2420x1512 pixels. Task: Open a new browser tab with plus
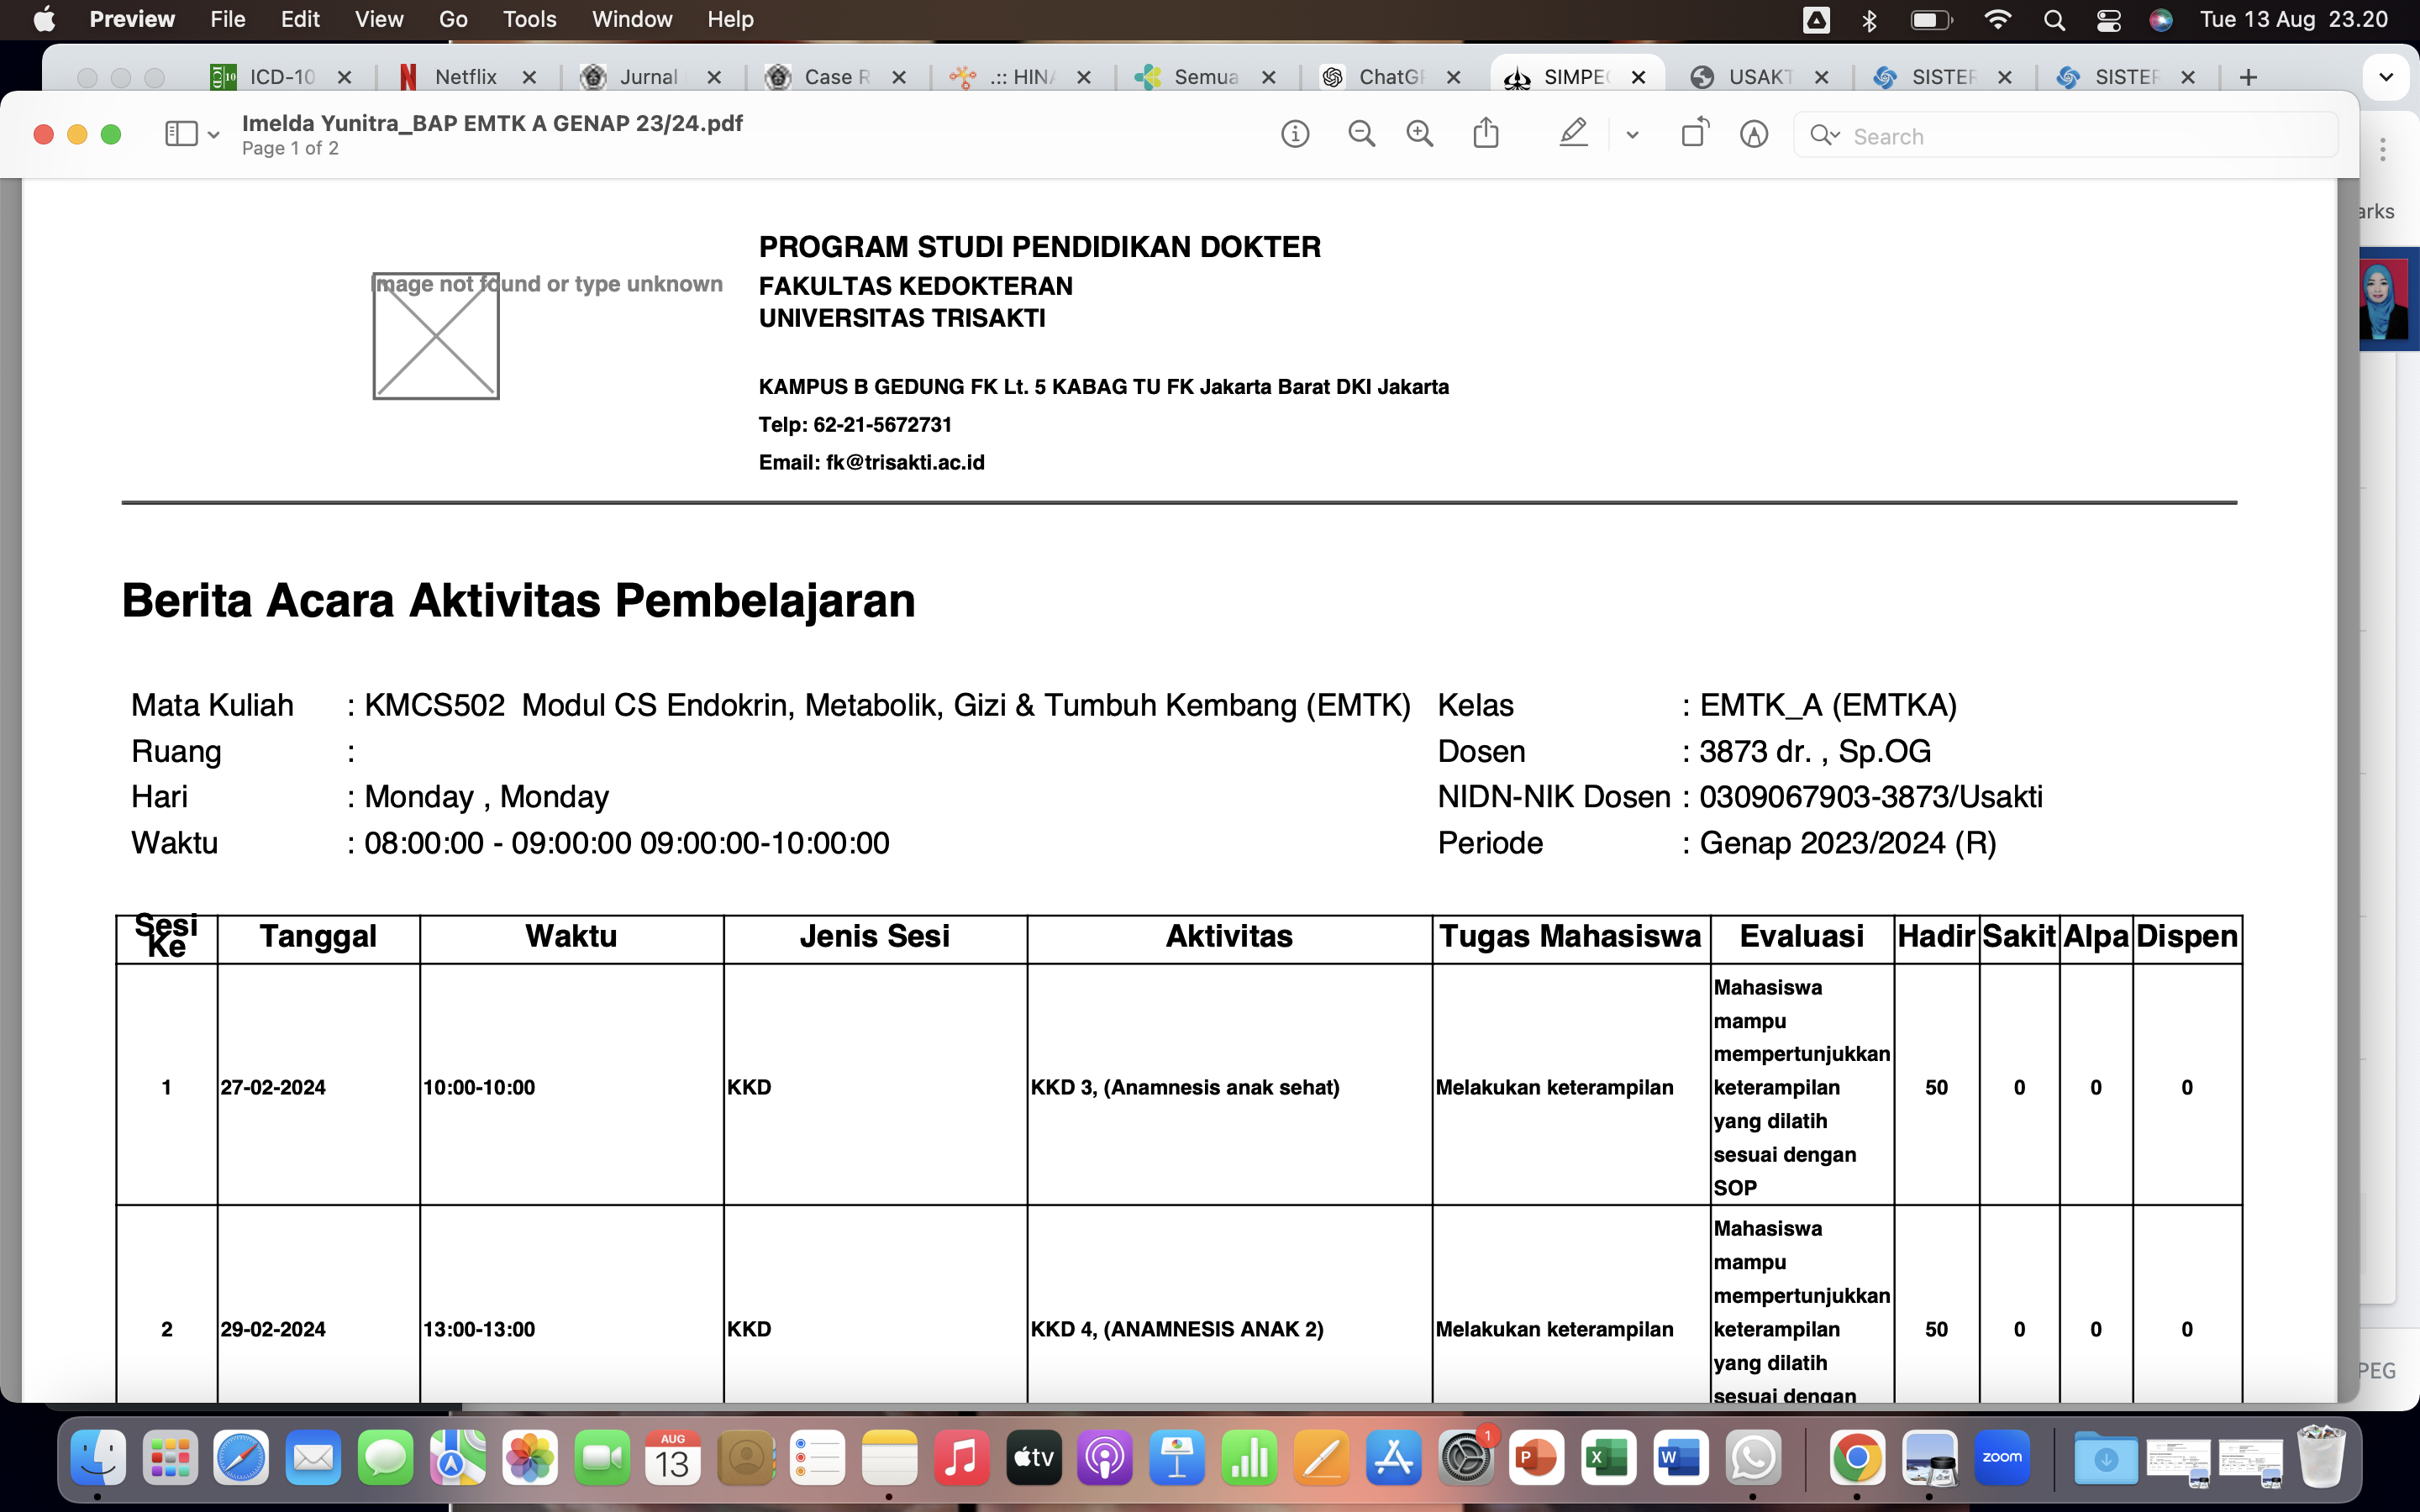[x=2248, y=77]
